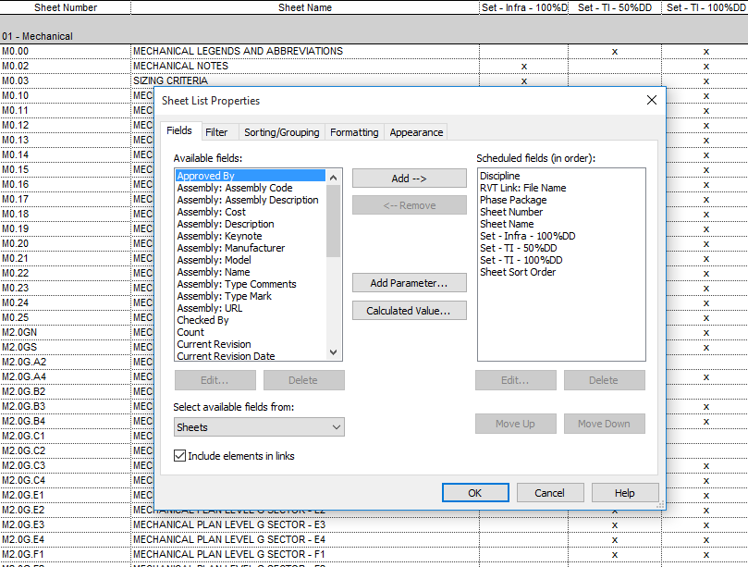Confirm the dialog with OK

click(x=475, y=493)
